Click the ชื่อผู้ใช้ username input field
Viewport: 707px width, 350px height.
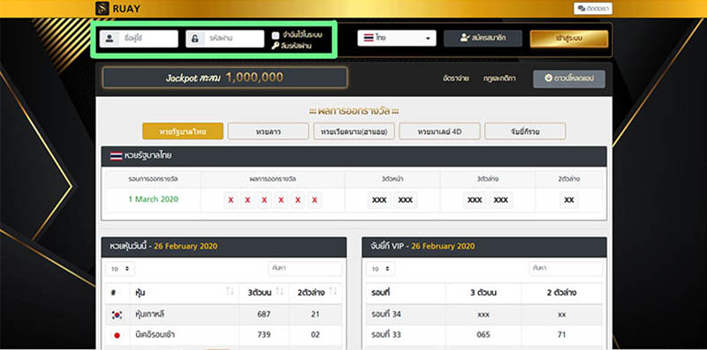tap(139, 39)
